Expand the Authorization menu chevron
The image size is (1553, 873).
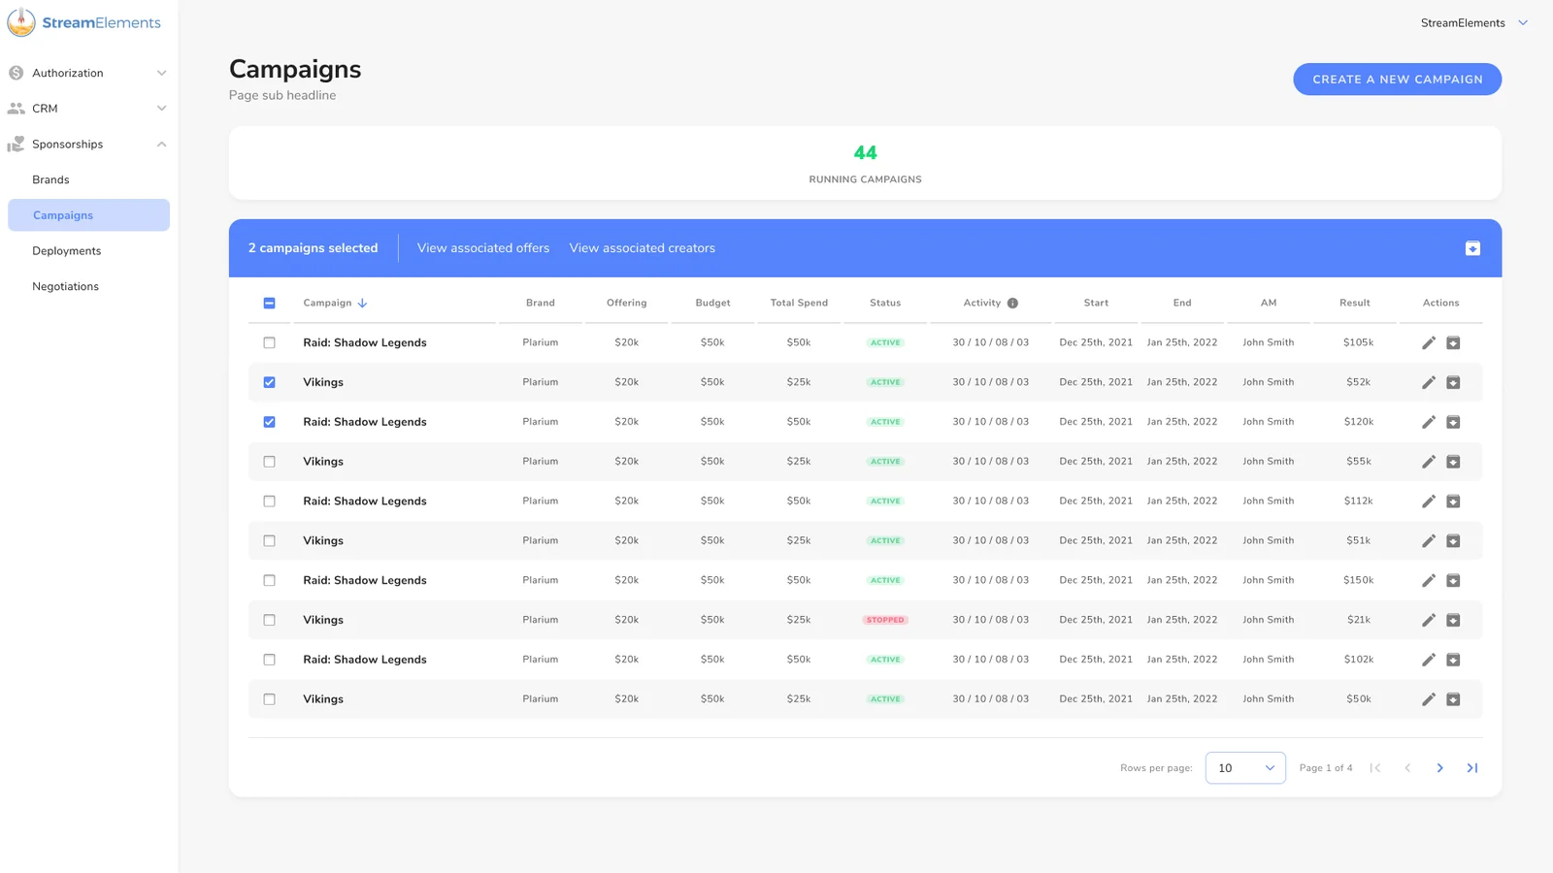[x=161, y=73]
